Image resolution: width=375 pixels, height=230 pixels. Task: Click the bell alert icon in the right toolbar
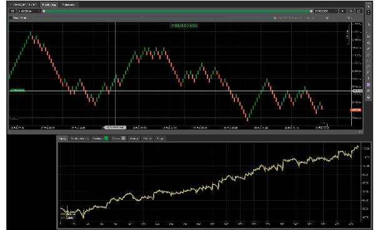click(x=369, y=97)
